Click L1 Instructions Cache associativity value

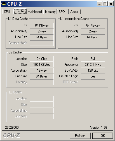click(93, 31)
